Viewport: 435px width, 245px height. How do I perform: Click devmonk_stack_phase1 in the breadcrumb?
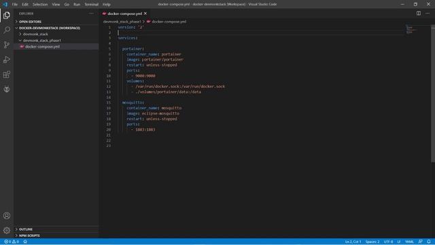[122, 21]
